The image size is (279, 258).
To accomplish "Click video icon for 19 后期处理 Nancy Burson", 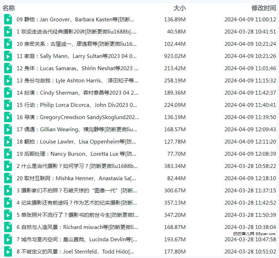I will point(8,154).
